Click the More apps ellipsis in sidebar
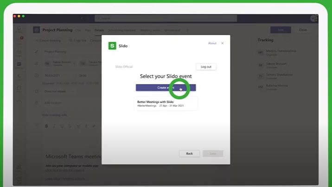This screenshot has height=187, width=332. 19,101
